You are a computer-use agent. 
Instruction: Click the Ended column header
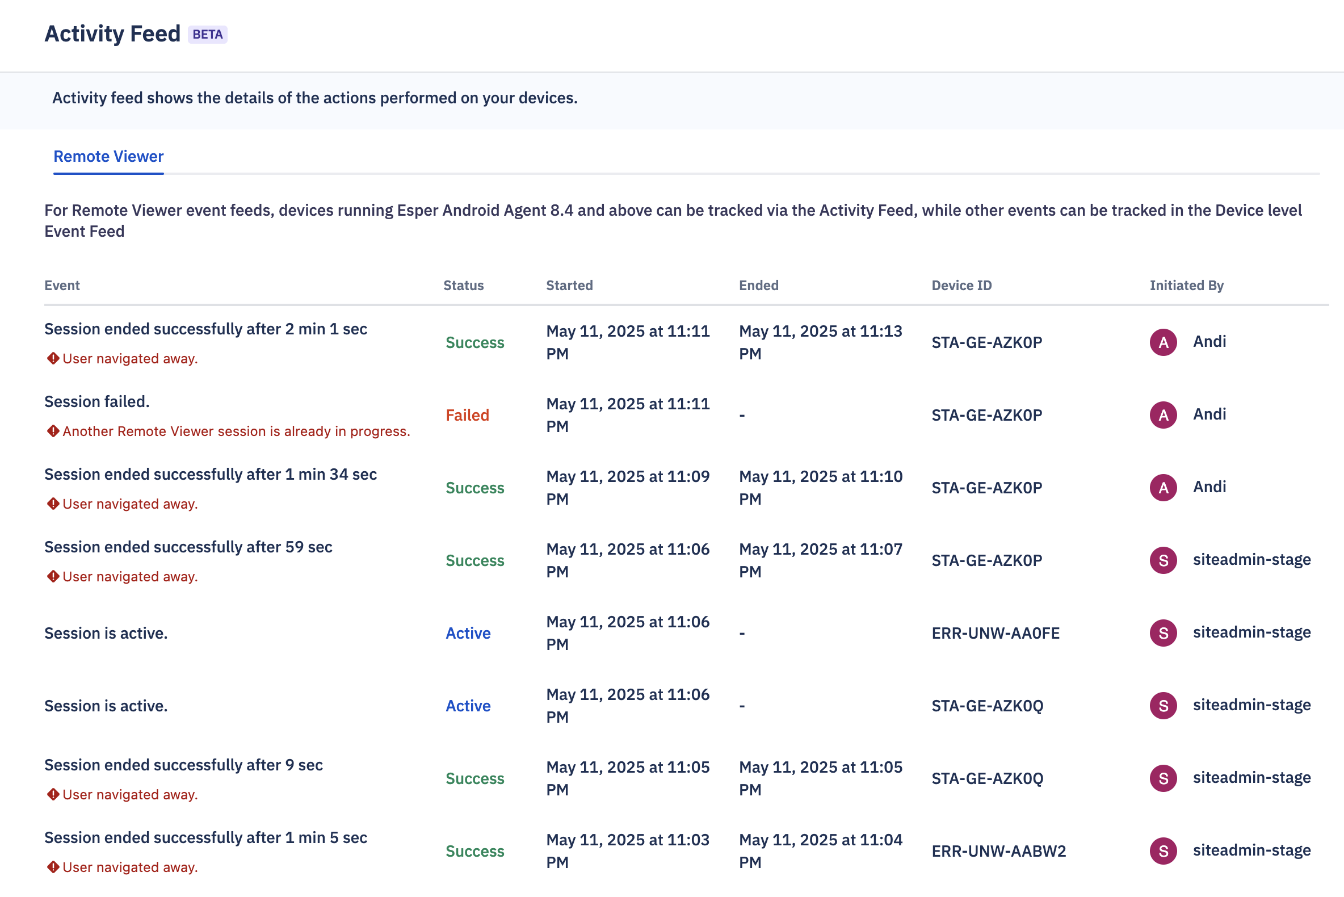758,286
